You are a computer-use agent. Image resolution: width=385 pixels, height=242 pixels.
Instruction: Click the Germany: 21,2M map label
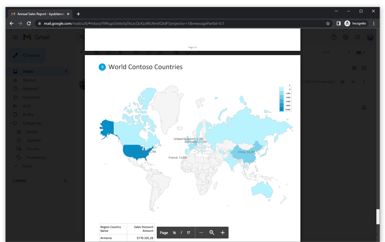[196, 142]
